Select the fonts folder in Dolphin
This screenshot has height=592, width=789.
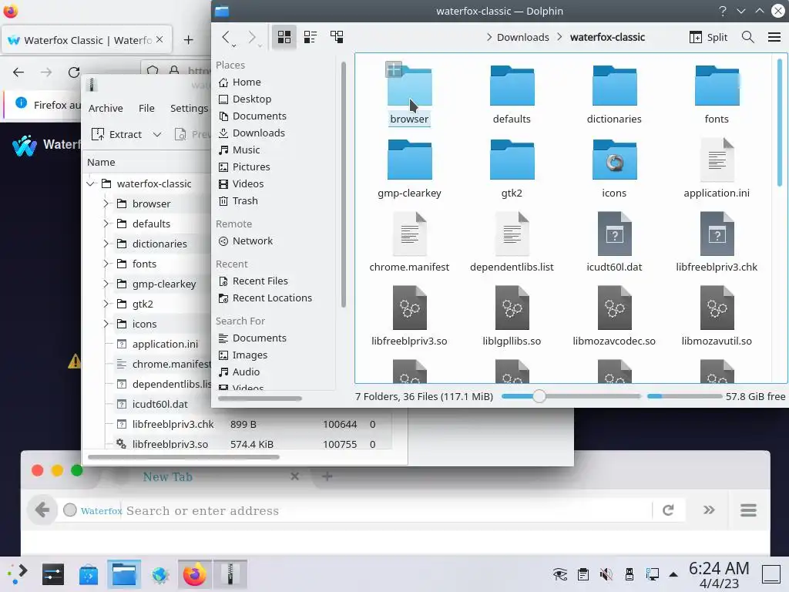[717, 95]
